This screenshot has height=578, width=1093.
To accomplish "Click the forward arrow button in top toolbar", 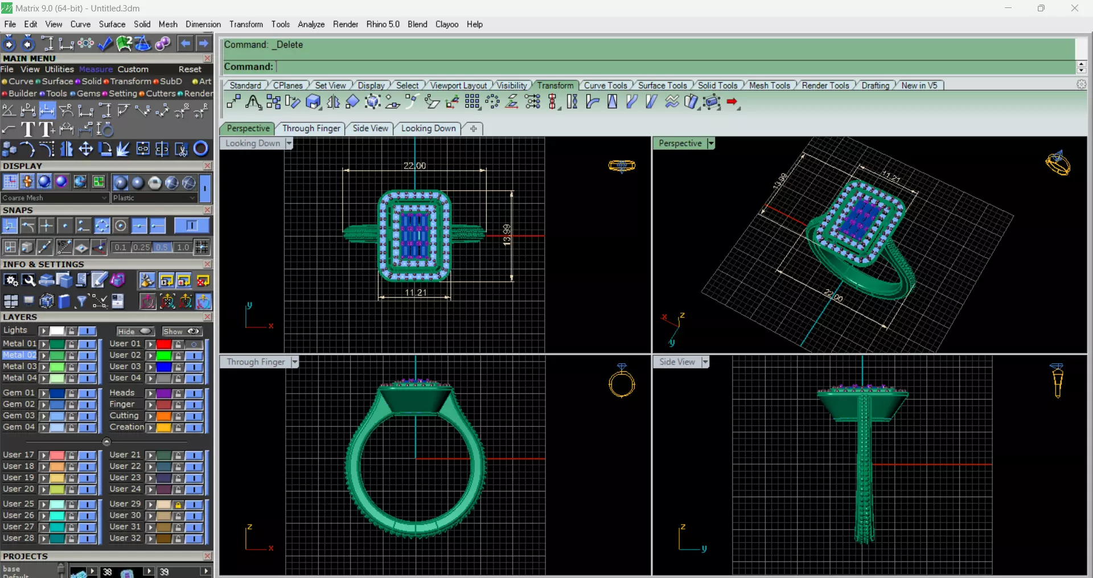I will coord(203,43).
